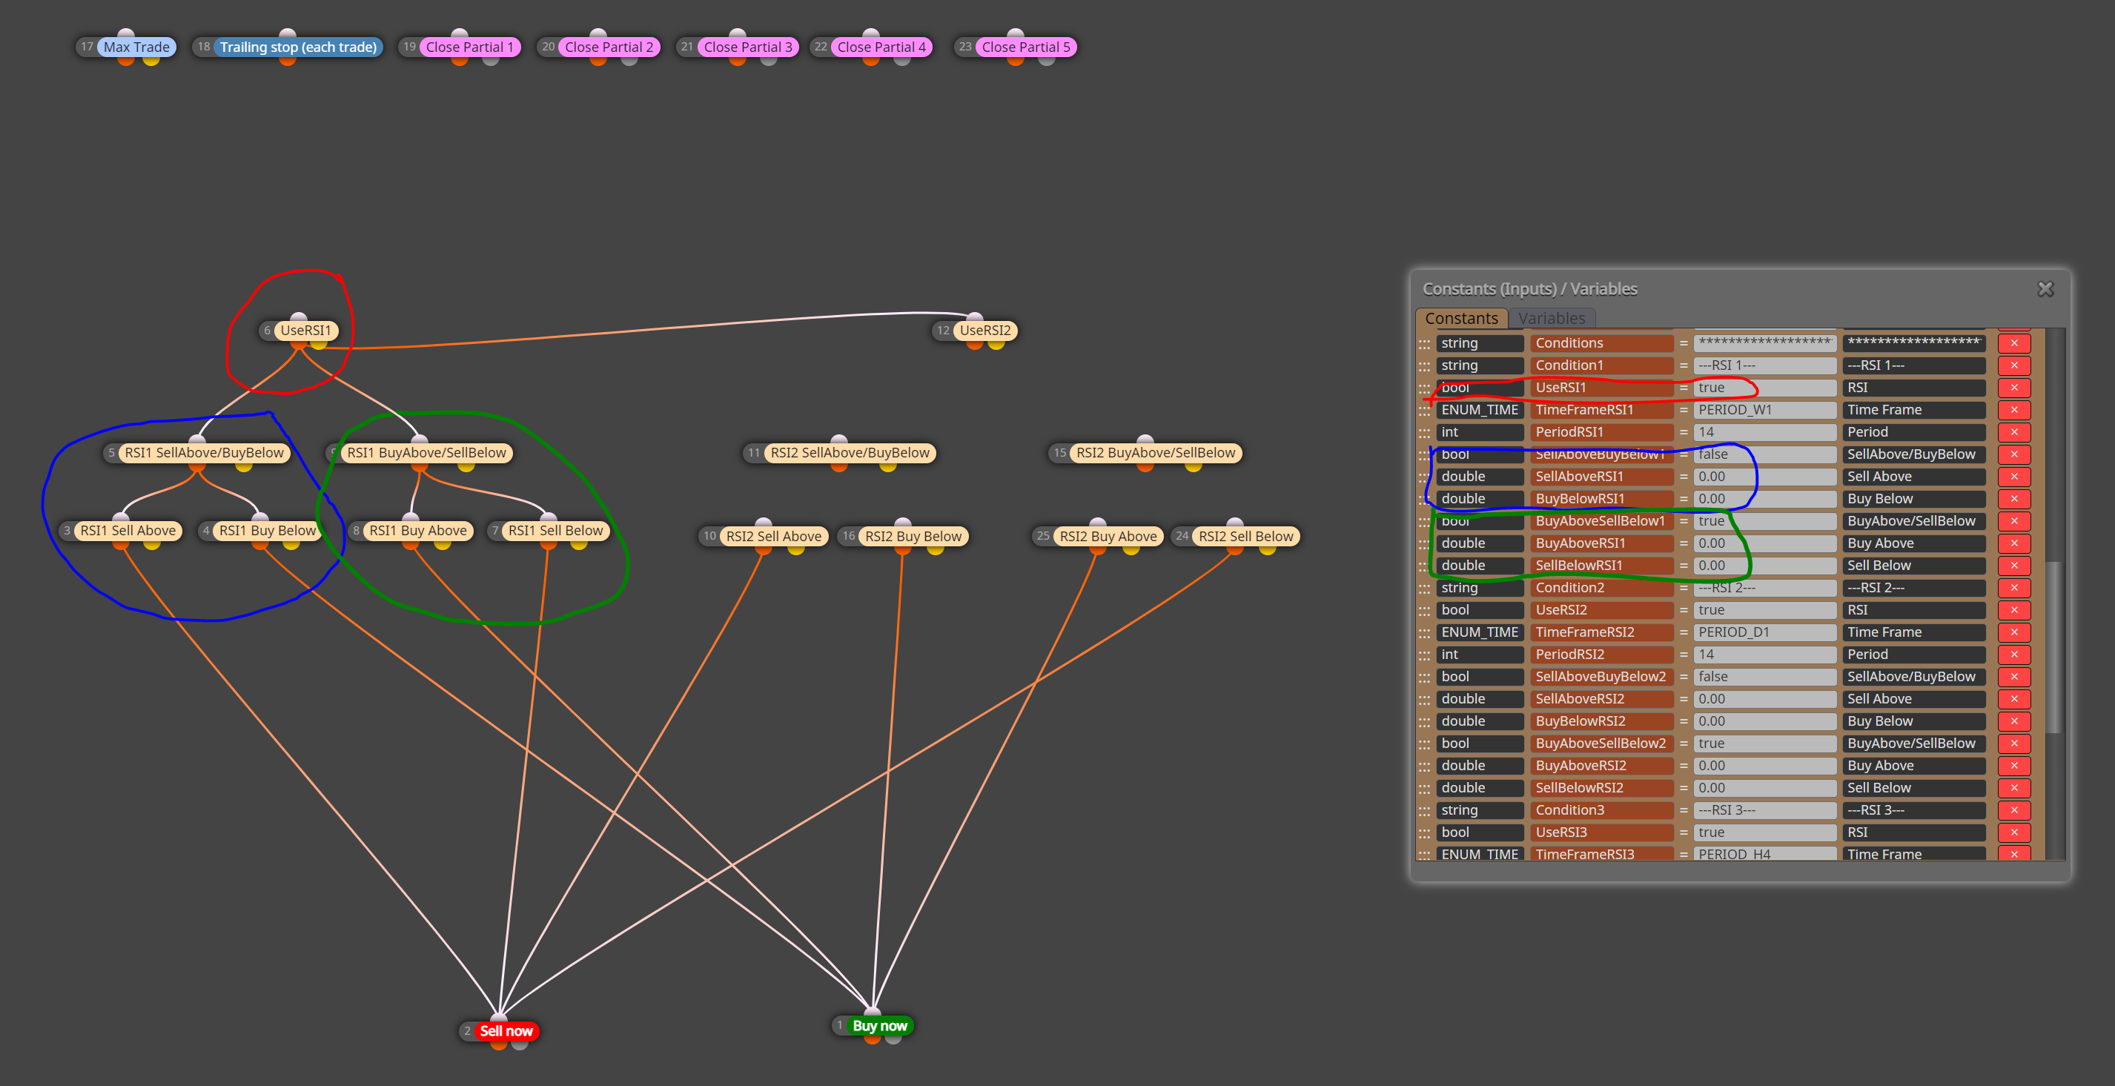Edit the TimeFrameRSI1 value PERIOD_W1
The width and height of the screenshot is (2115, 1086).
coord(1764,410)
